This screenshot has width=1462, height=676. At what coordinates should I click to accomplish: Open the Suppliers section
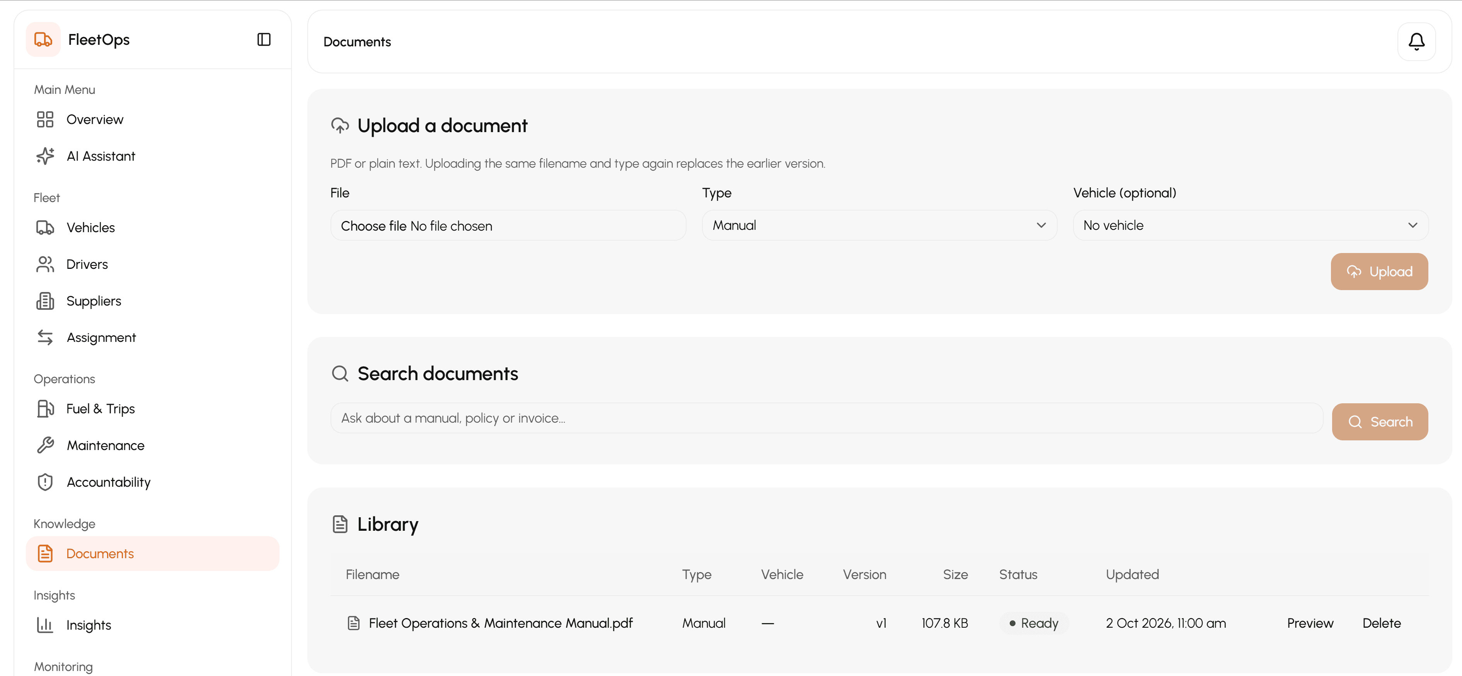click(152, 301)
